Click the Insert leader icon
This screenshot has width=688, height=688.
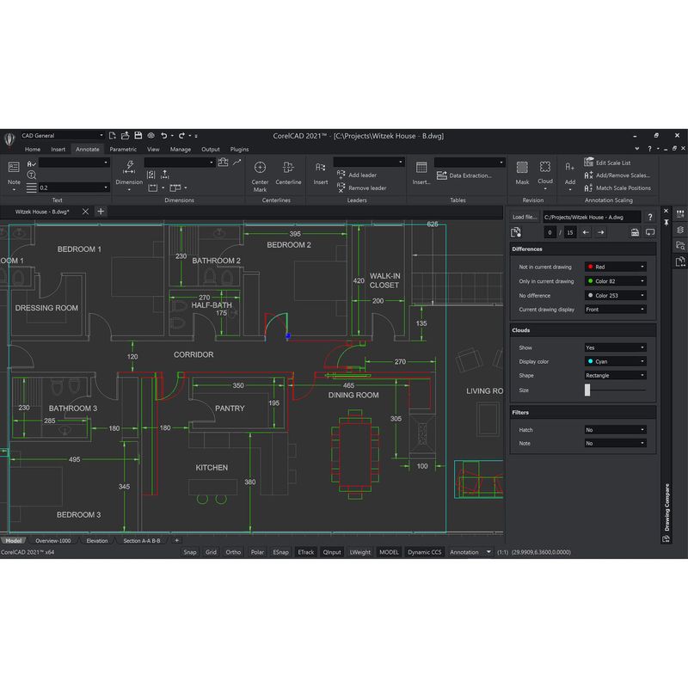click(x=320, y=167)
